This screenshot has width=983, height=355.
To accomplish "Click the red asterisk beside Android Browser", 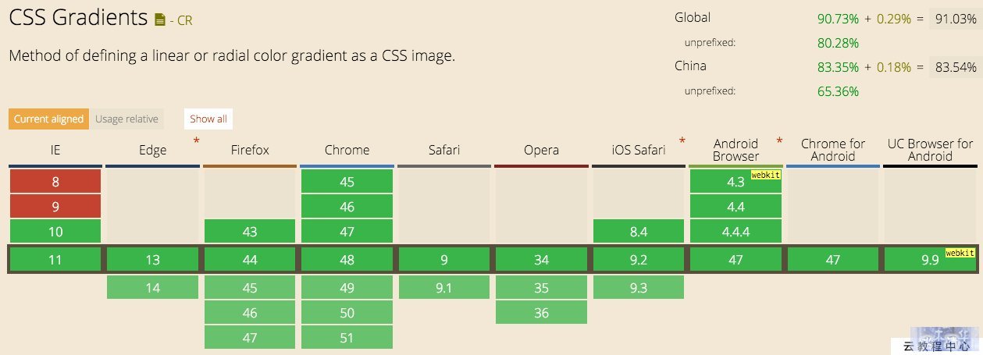I will coord(779,141).
